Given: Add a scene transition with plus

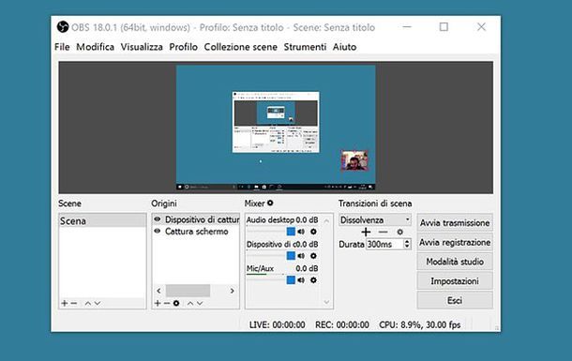Looking at the screenshot, I should pyautogui.click(x=366, y=232).
